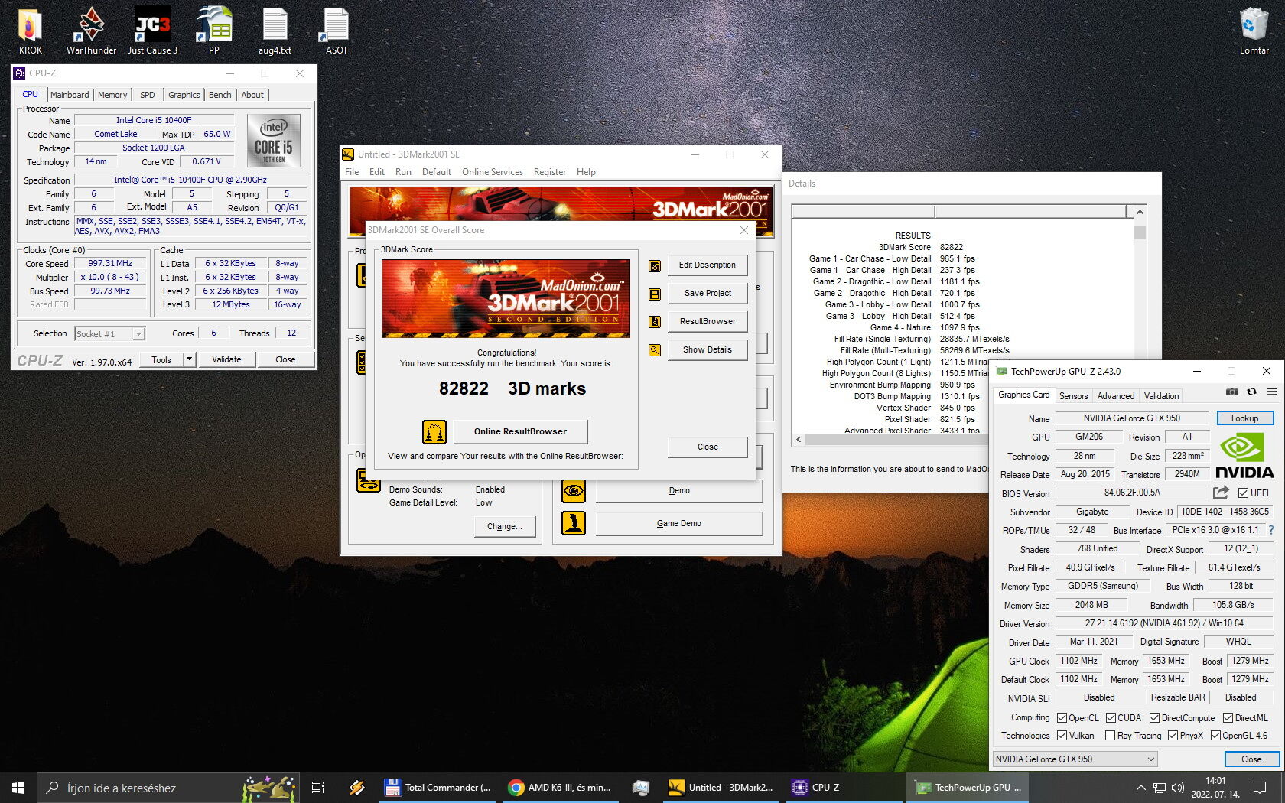The width and height of the screenshot is (1285, 803).
Task: Click the GPU-Z Name field
Action: 1131,418
